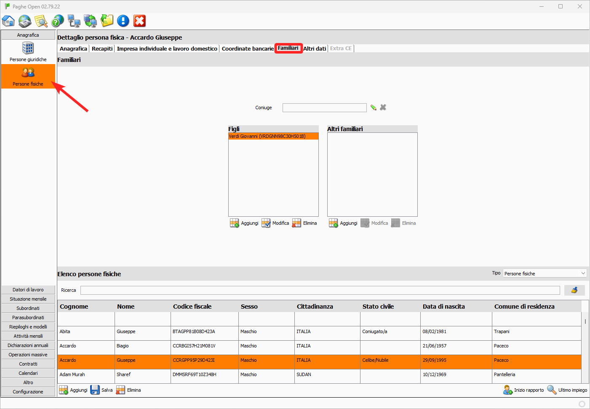The height and width of the screenshot is (409, 590).
Task: Select the Recapiti tab
Action: pos(102,48)
